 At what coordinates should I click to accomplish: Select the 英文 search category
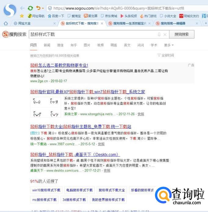click(127, 45)
